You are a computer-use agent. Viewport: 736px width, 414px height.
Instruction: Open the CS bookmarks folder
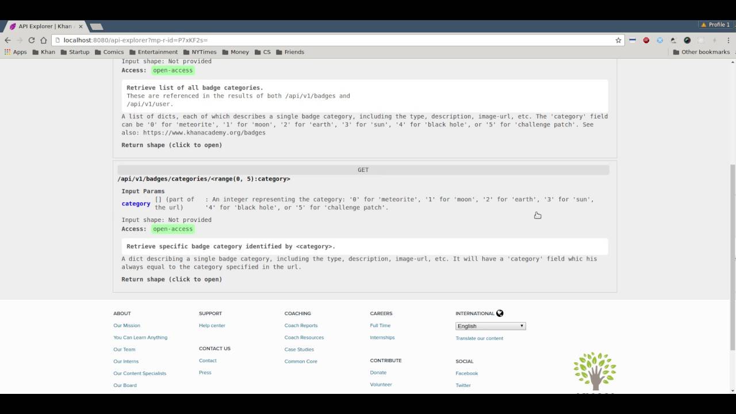(263, 52)
